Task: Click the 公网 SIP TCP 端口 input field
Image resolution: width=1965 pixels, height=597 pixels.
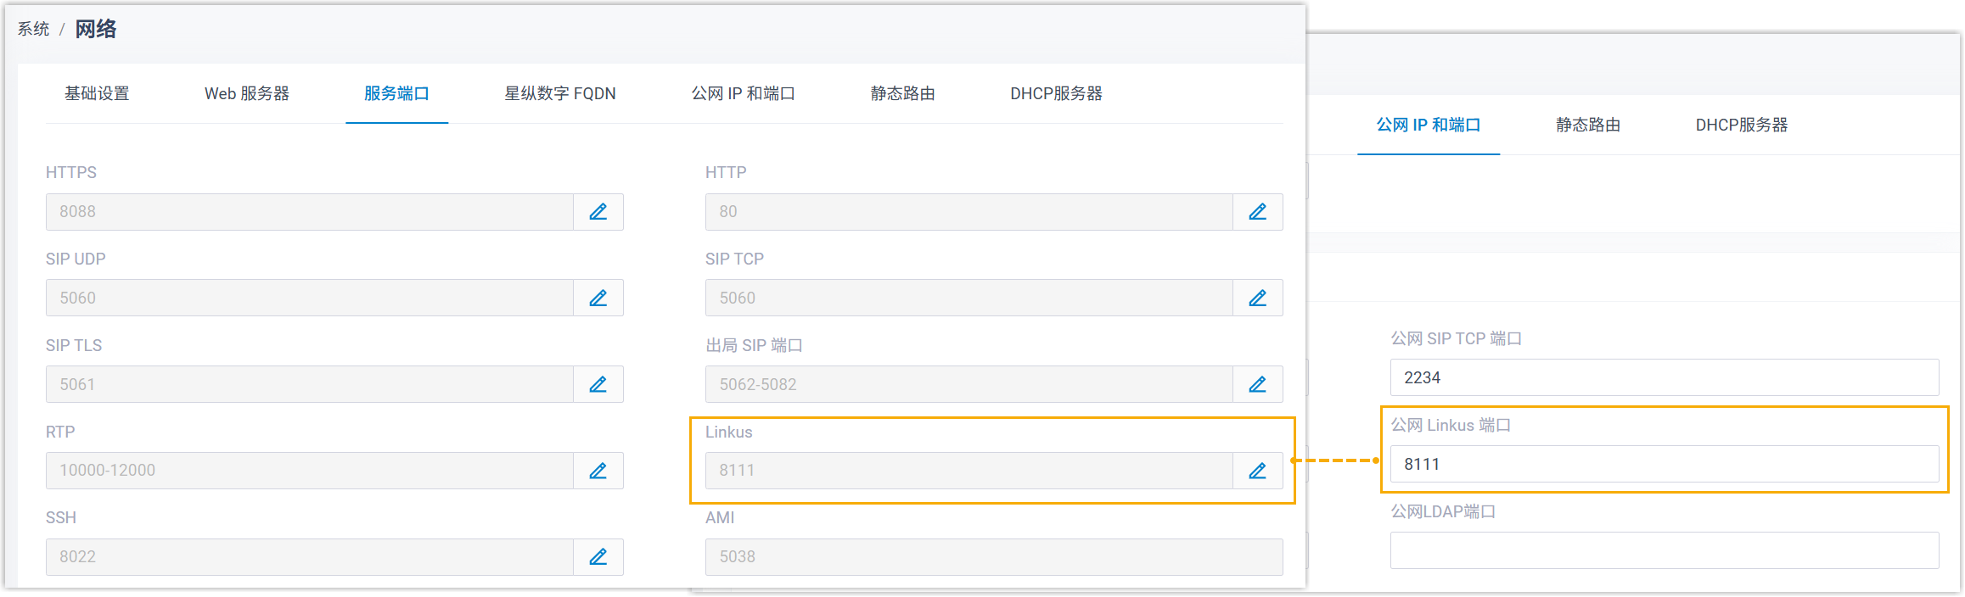Action: coord(1664,377)
